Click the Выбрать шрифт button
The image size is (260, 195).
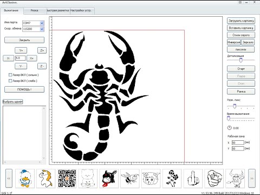13,102
